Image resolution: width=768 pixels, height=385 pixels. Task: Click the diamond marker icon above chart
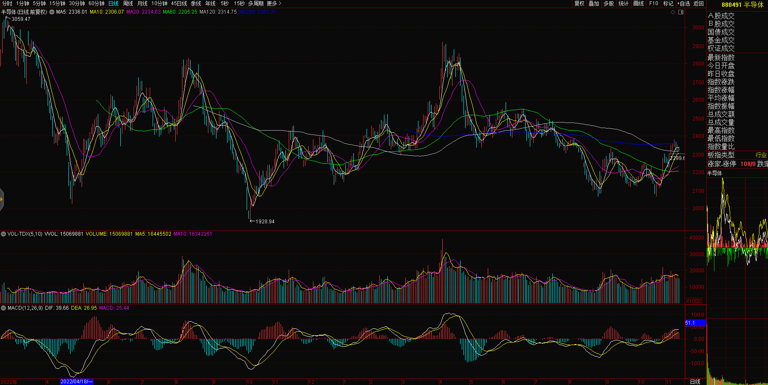click(x=673, y=12)
